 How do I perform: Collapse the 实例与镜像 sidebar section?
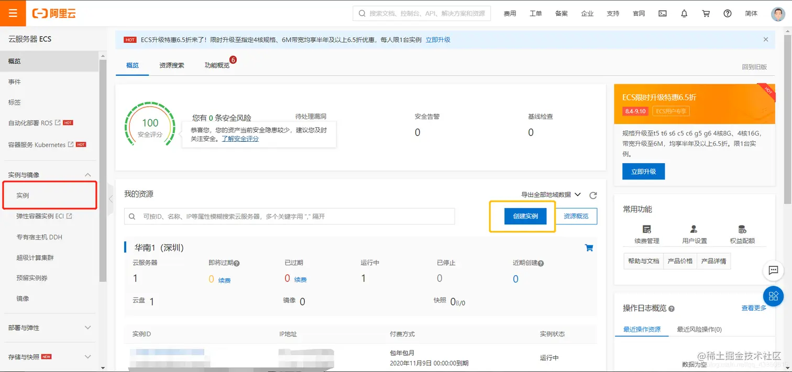(x=87, y=174)
